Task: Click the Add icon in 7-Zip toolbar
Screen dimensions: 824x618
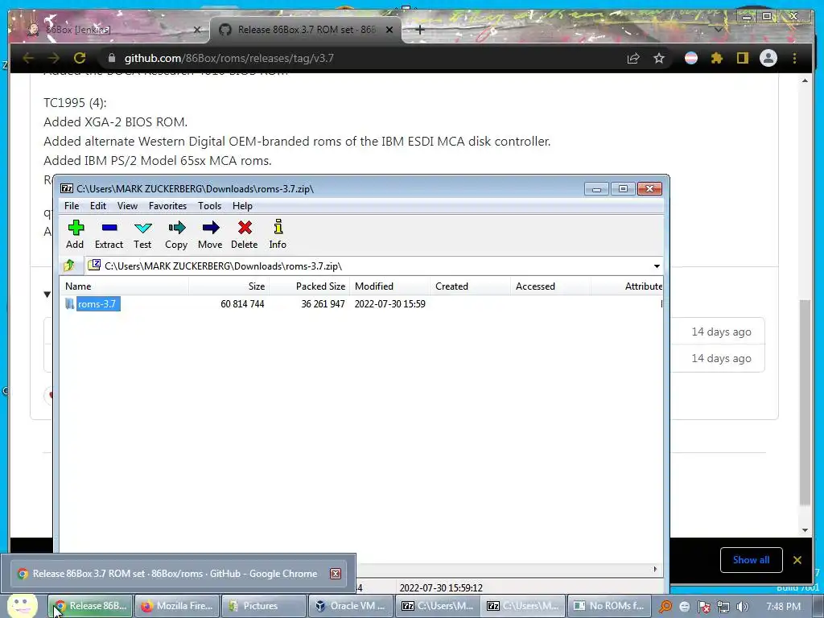Action: [76, 228]
